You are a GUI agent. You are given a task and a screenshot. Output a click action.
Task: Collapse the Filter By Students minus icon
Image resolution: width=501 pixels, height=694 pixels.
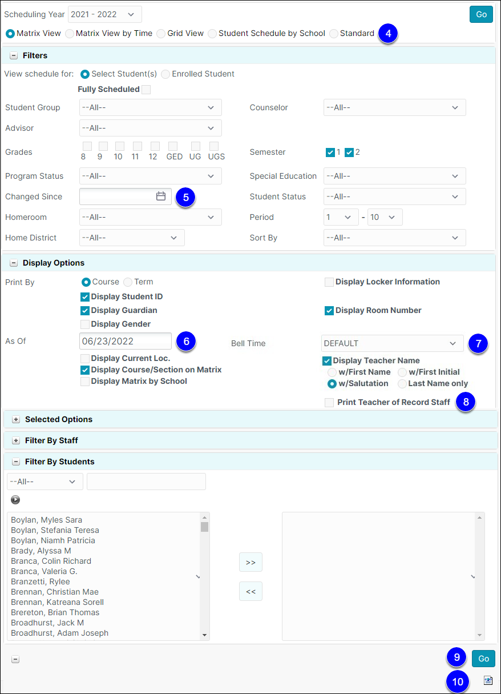pyautogui.click(x=16, y=462)
